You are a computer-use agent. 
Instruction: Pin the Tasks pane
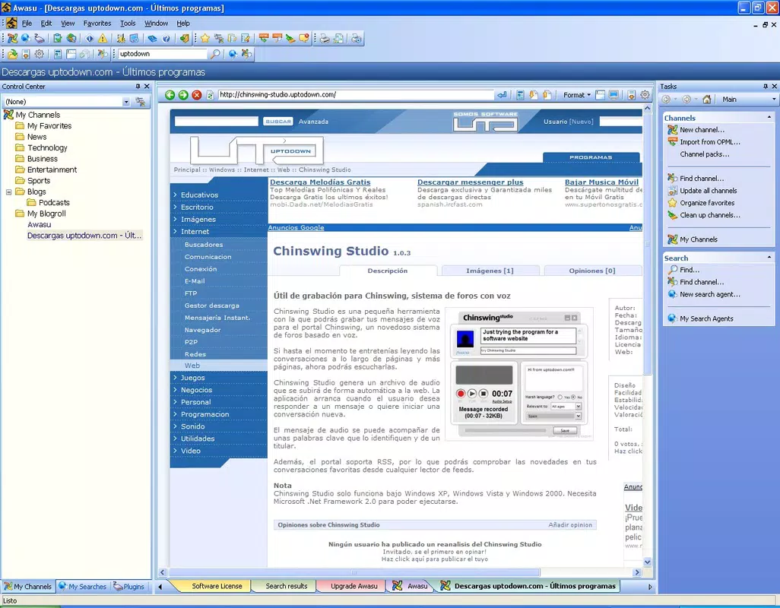tap(766, 87)
